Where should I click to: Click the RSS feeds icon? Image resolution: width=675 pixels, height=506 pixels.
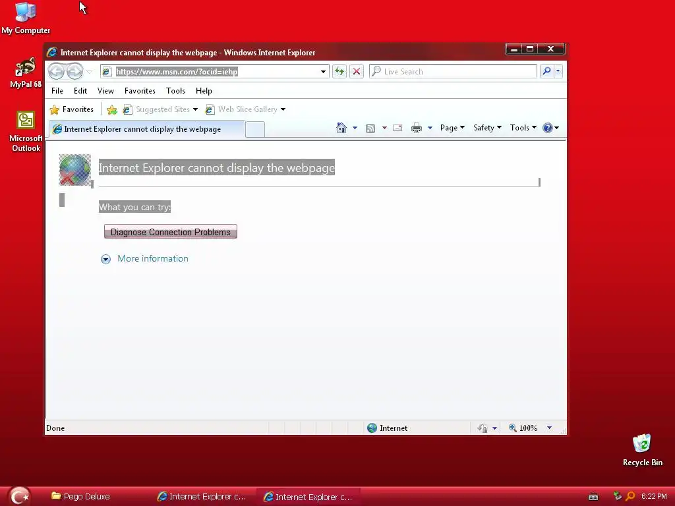pos(370,128)
